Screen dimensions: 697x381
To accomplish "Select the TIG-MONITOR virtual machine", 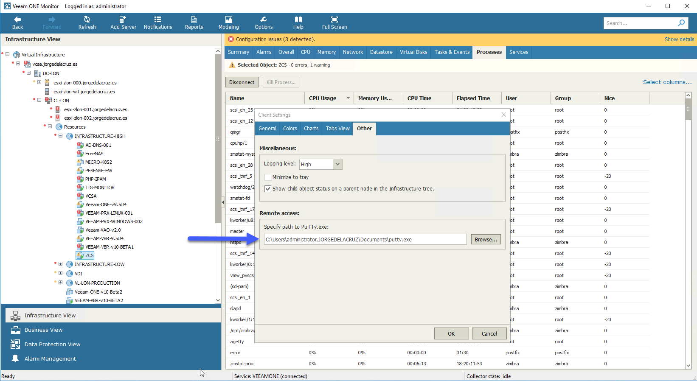I will coord(100,188).
